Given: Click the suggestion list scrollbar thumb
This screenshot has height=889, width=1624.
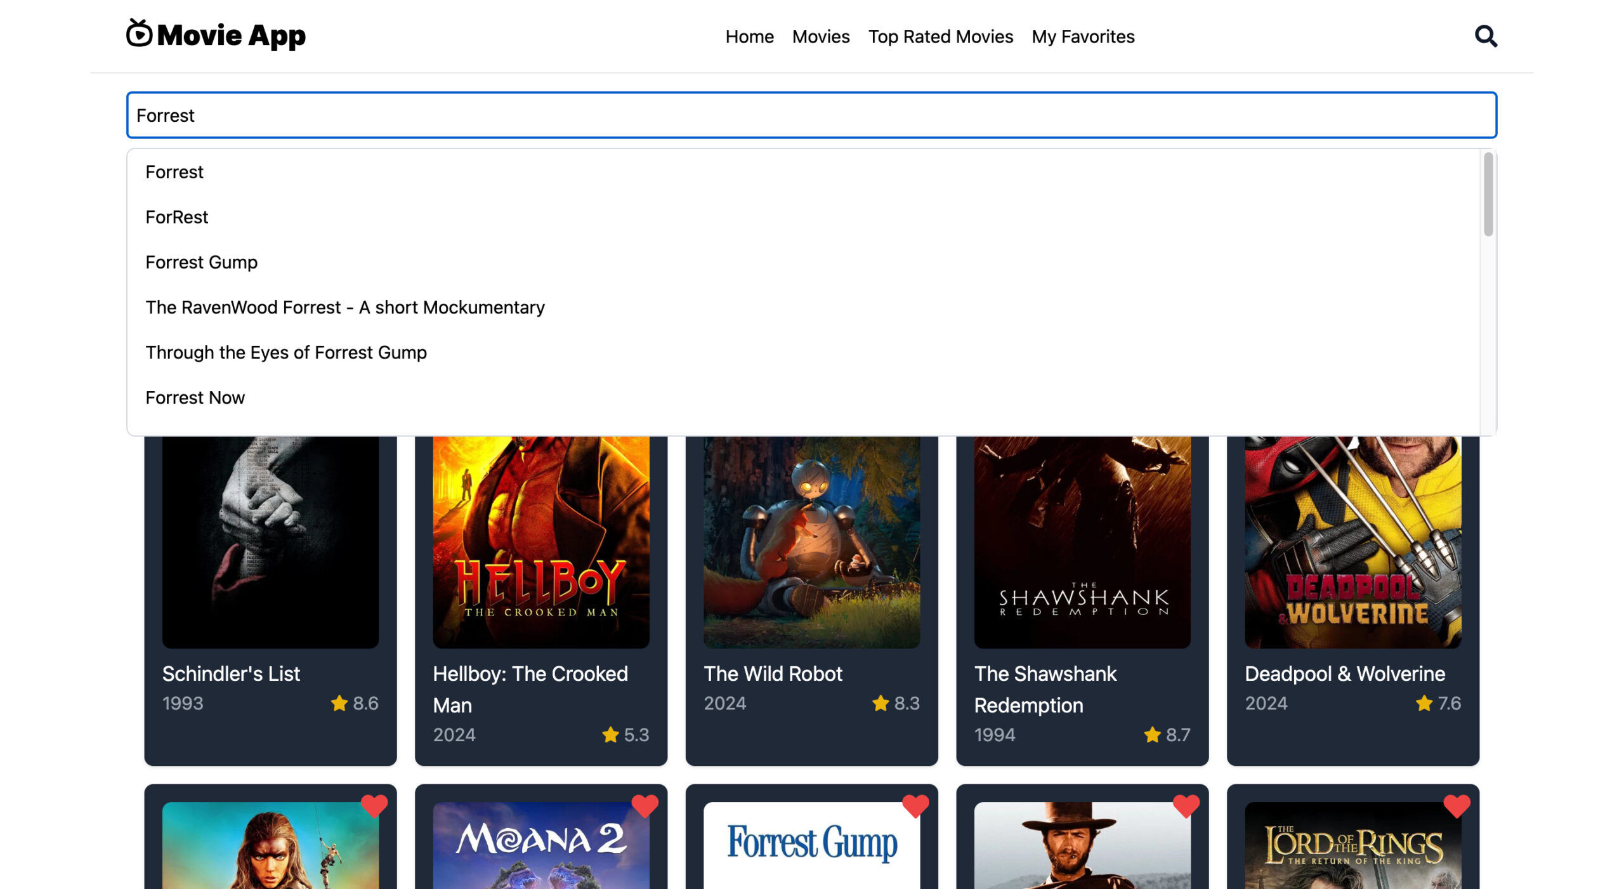Looking at the screenshot, I should [1488, 194].
